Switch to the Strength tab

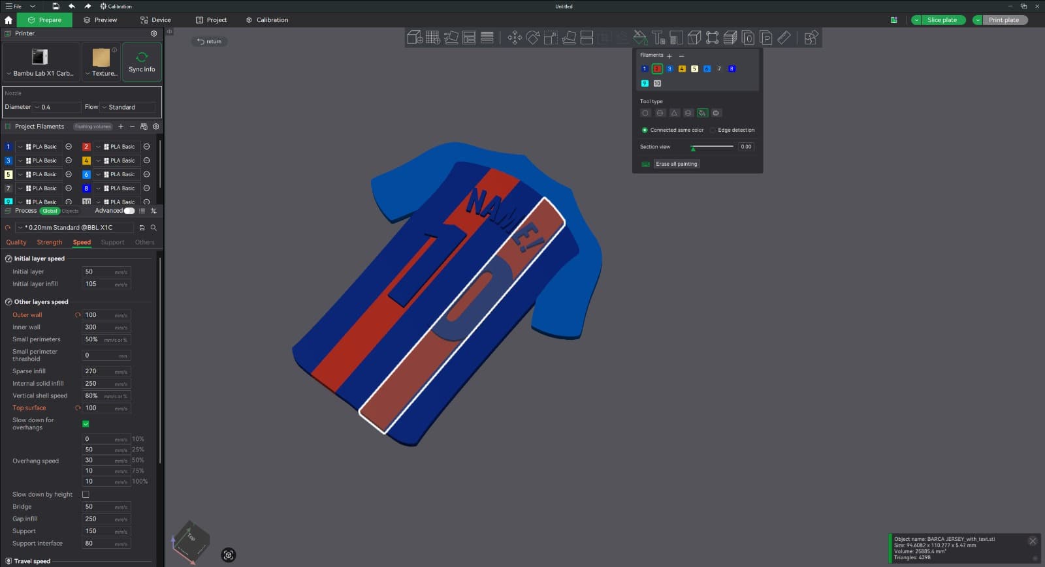click(50, 242)
